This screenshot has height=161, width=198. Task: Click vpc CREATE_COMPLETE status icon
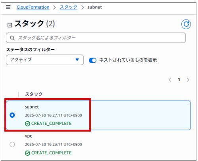point(27,153)
